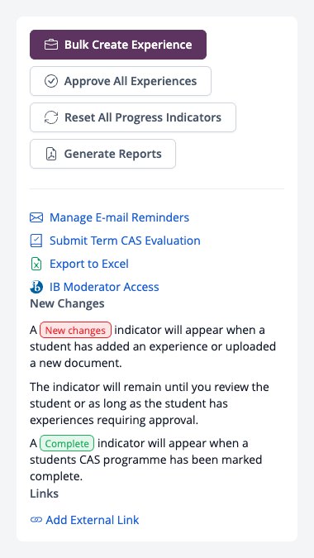
Task: Approve All Experiences
Action: [121, 81]
